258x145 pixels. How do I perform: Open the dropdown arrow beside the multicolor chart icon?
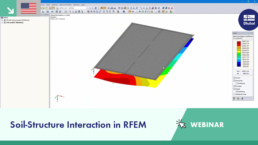click(x=173, y=12)
